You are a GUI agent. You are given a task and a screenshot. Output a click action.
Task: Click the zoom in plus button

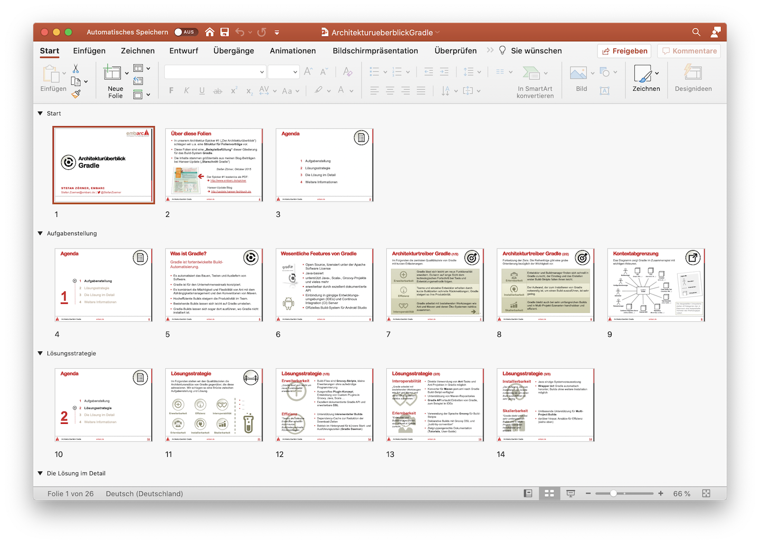click(661, 493)
